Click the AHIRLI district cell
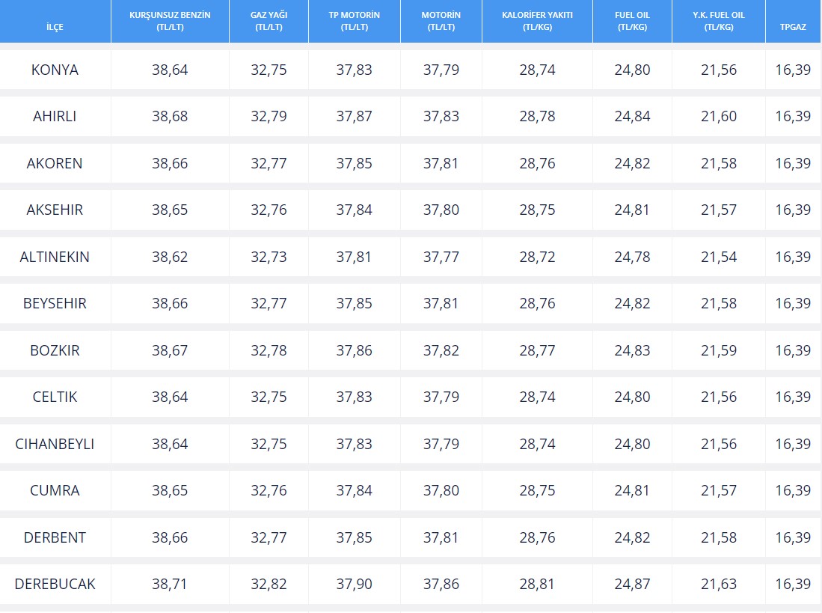Screen dimensions: 822x613 pos(55,116)
